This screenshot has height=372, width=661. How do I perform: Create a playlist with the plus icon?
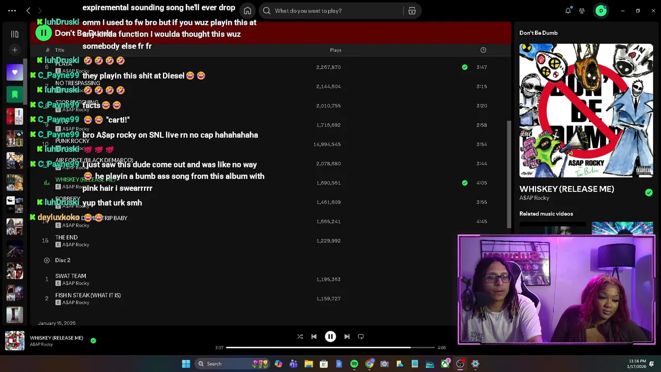(x=14, y=50)
